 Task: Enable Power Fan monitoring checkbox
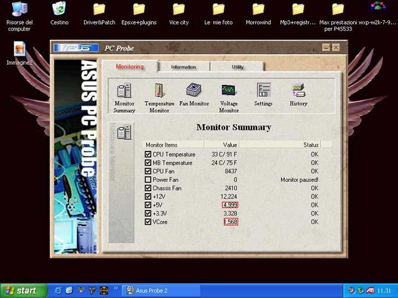(148, 179)
